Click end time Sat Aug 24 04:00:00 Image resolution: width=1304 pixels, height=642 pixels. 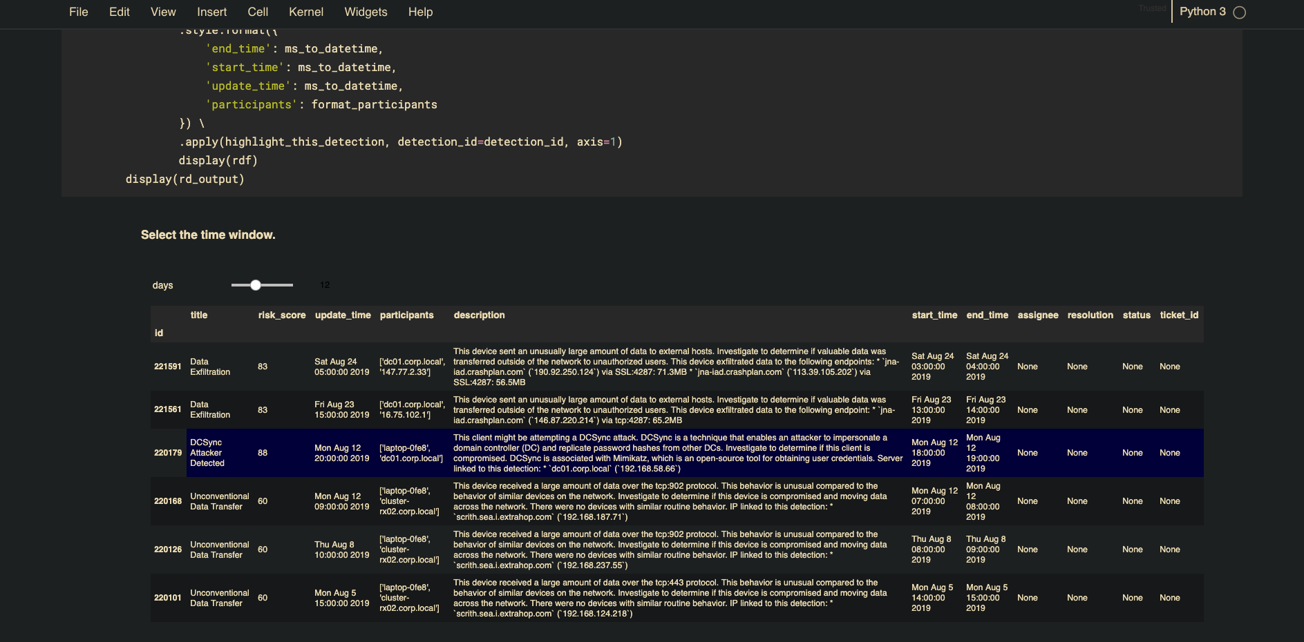point(988,367)
